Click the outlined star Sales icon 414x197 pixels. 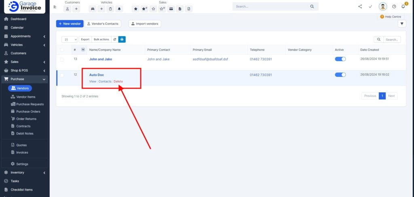point(153,9)
